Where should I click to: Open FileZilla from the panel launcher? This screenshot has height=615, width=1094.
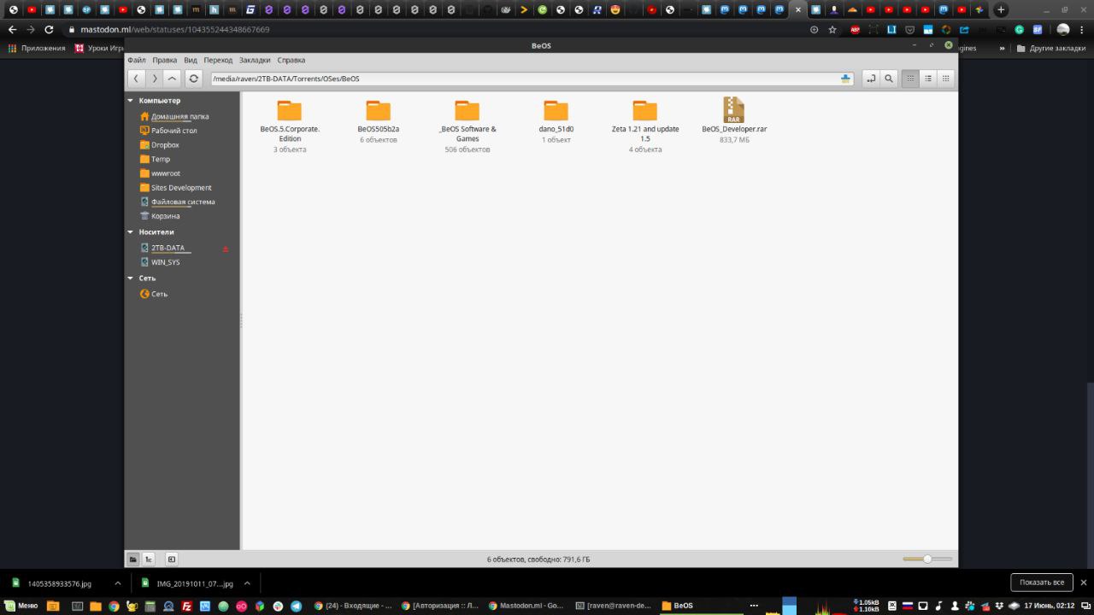pos(186,606)
